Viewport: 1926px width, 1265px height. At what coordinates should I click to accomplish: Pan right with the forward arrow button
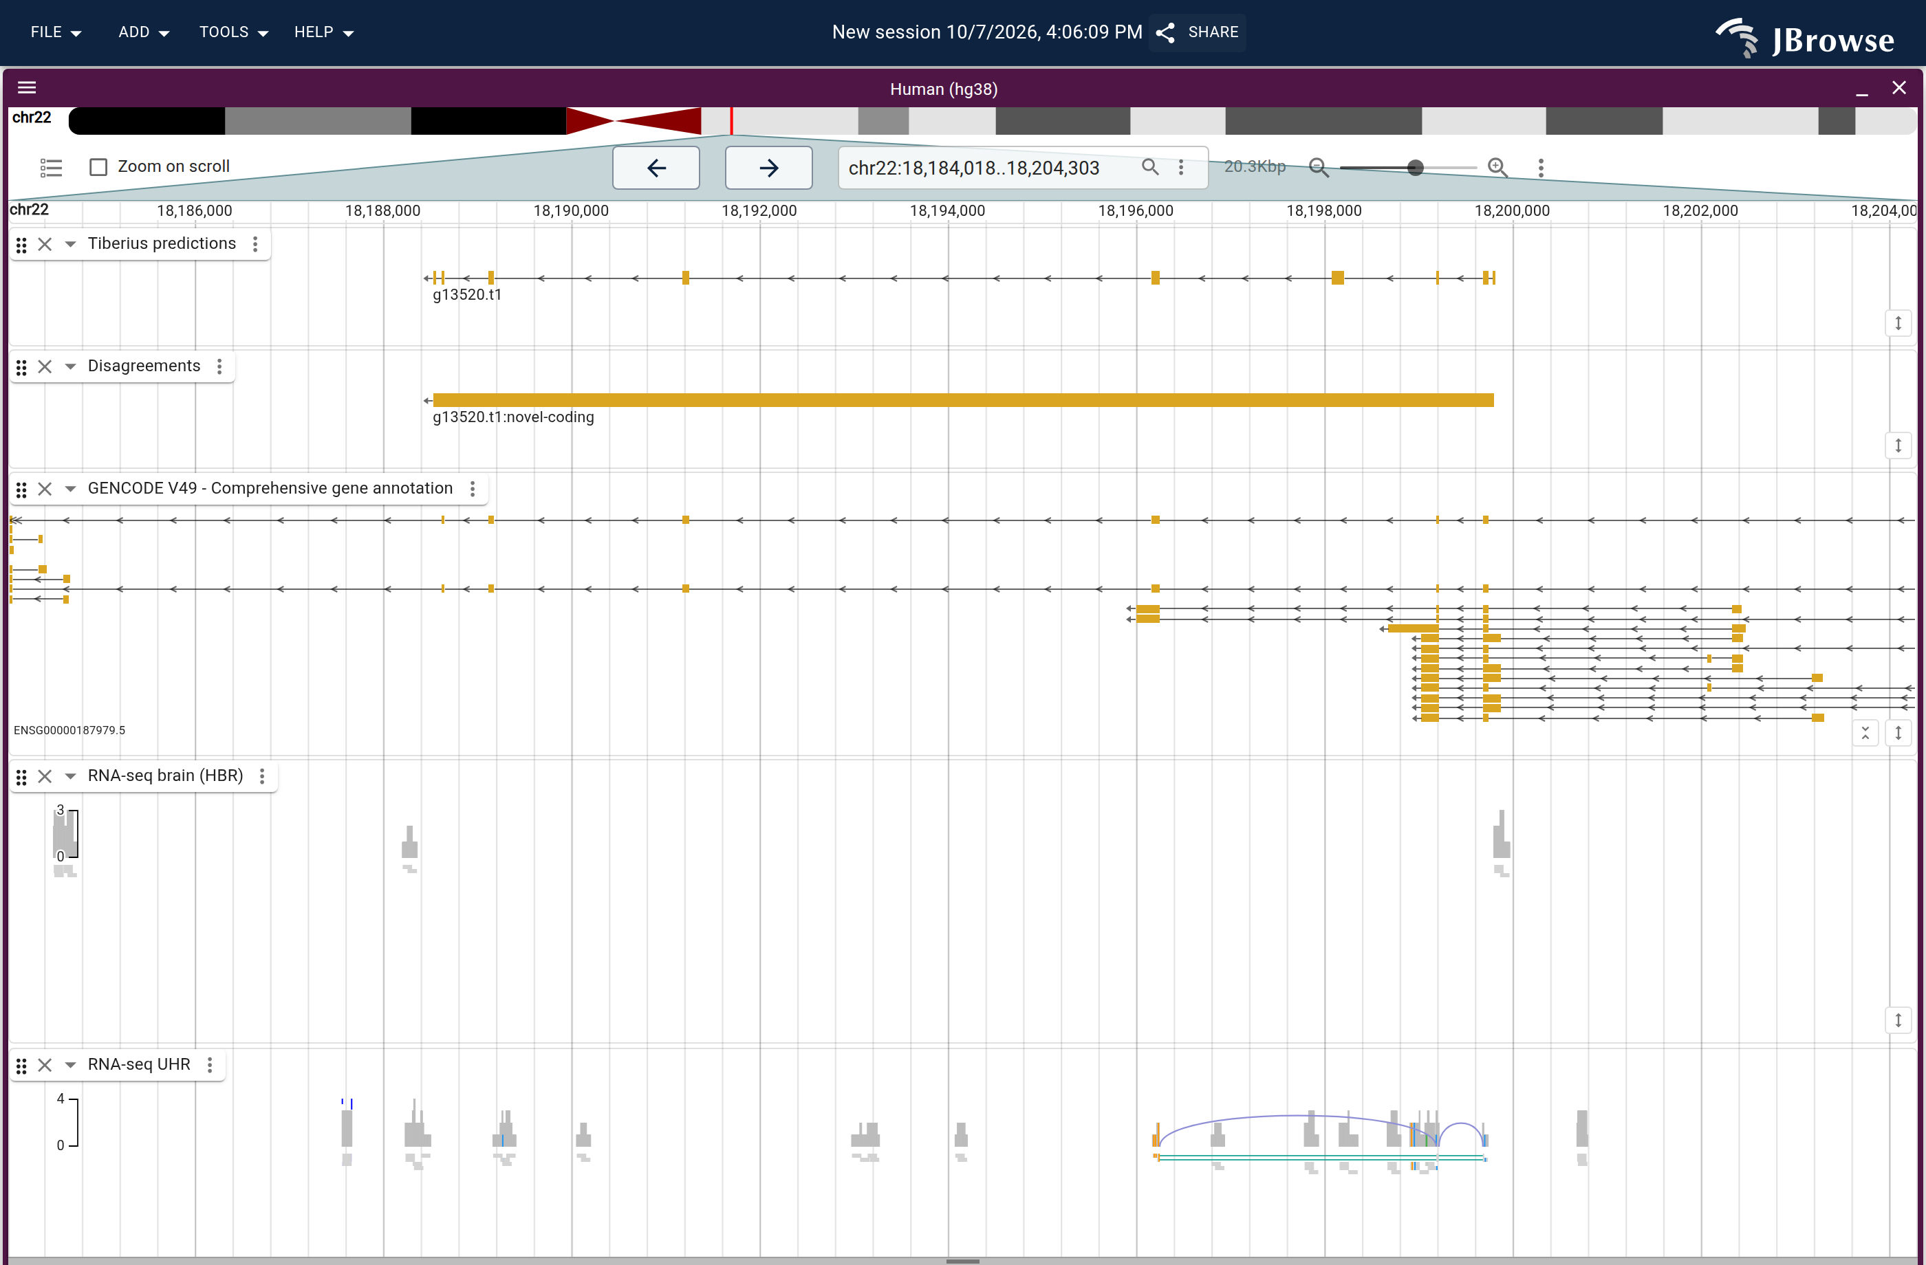tap(769, 168)
